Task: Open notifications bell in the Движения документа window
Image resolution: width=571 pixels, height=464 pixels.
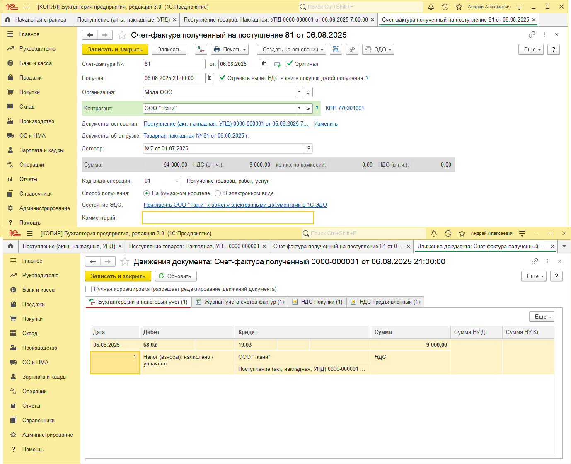Action: (x=434, y=233)
